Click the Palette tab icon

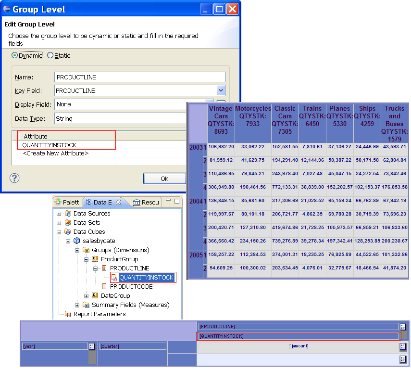[58, 202]
